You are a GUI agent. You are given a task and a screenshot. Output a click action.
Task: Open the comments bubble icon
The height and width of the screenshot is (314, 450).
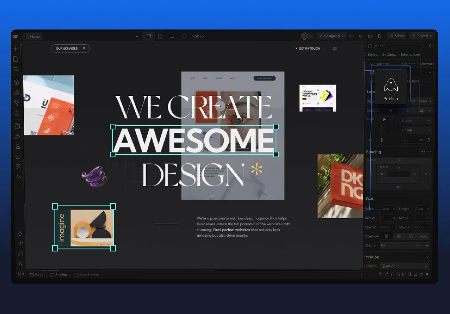tap(370, 36)
